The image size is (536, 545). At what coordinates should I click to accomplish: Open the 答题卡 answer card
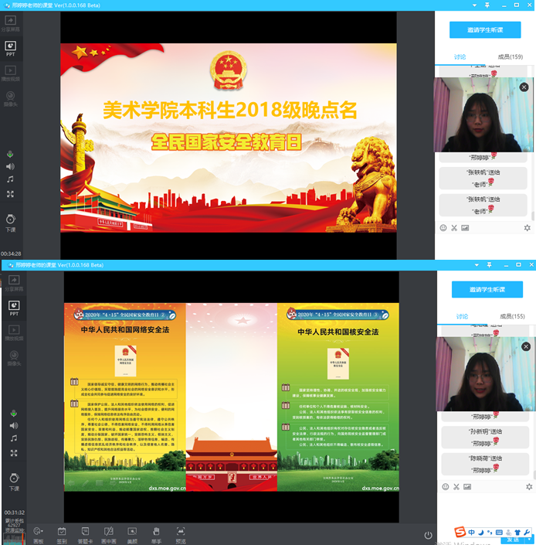click(86, 532)
